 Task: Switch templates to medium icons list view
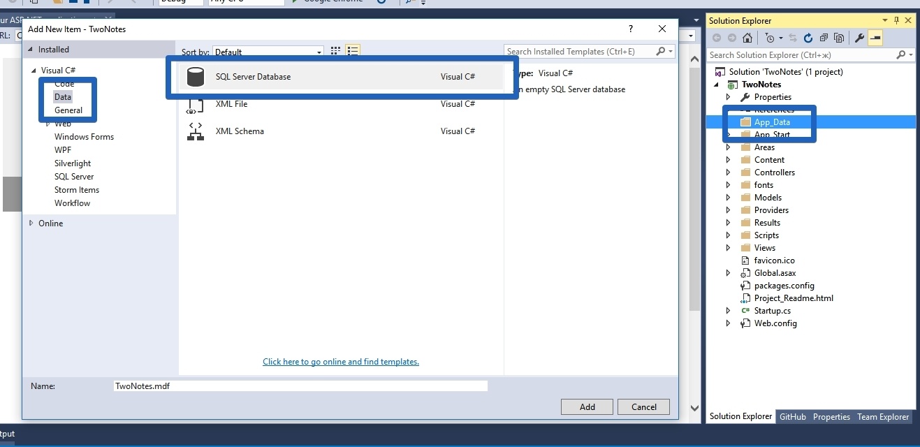(x=353, y=51)
